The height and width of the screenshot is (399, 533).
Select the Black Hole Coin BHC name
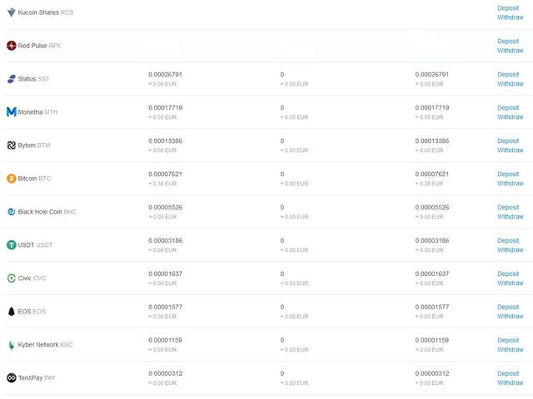coord(47,212)
